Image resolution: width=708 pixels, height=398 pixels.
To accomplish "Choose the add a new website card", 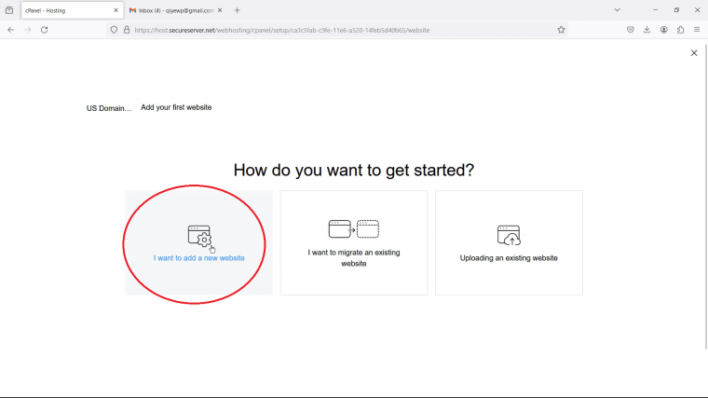I will click(199, 242).
